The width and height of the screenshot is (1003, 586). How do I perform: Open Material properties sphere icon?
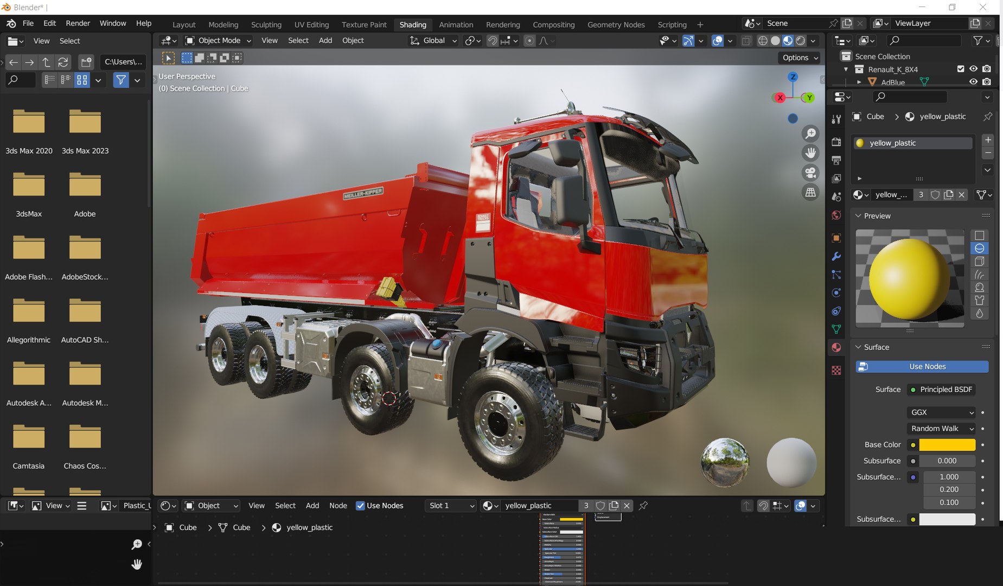(x=836, y=348)
